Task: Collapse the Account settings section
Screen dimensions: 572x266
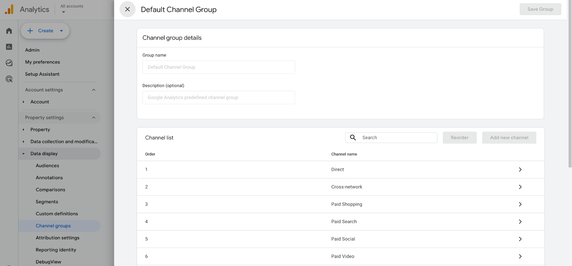Action: pyautogui.click(x=94, y=90)
